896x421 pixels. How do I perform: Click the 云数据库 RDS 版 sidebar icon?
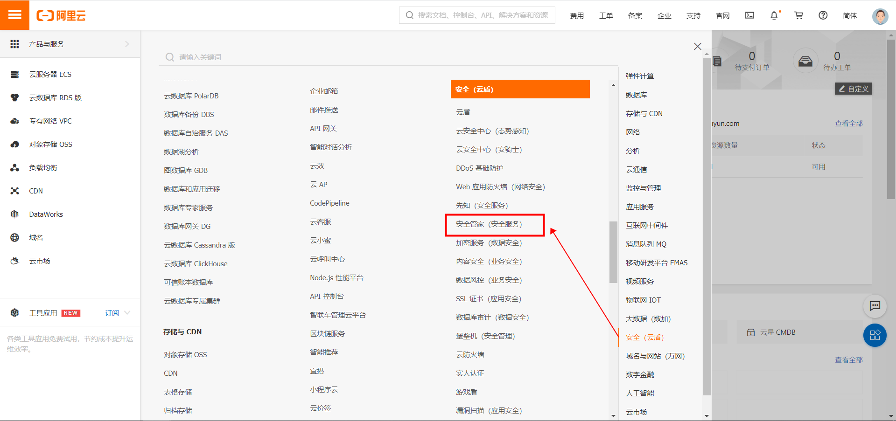coord(15,97)
